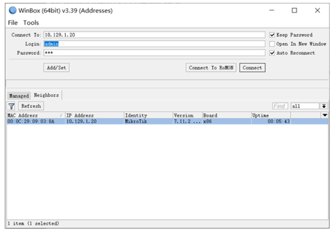
Task: Click Connect To RoMON button
Action: [211, 68]
